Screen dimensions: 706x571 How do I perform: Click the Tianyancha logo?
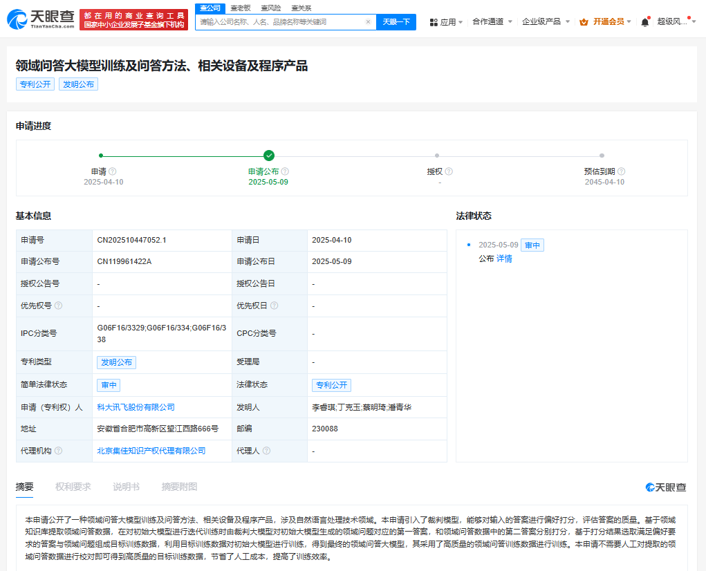40,19
